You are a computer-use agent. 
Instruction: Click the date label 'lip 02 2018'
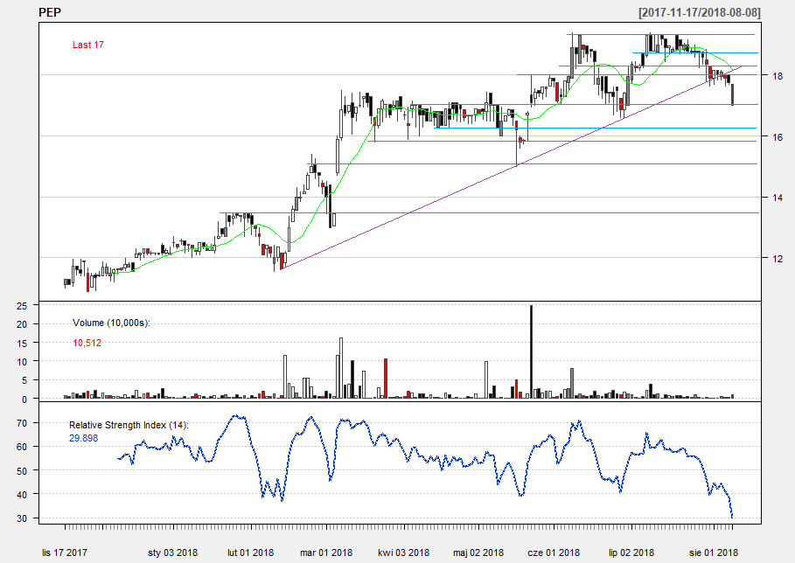pos(631,553)
